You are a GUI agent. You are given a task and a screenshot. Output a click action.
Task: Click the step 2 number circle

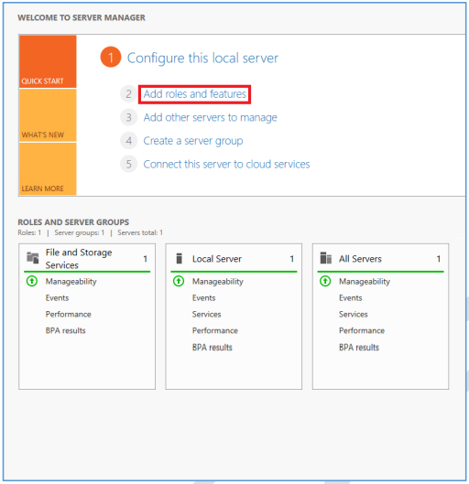128,94
